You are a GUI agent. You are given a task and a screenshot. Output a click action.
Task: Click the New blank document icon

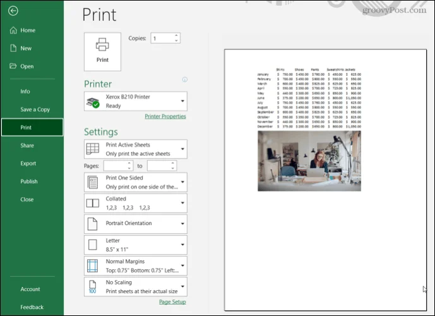(13, 48)
